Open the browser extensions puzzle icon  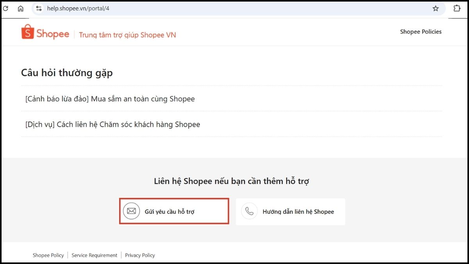[456, 8]
